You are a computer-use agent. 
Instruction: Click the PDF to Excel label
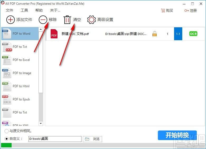(x=21, y=60)
